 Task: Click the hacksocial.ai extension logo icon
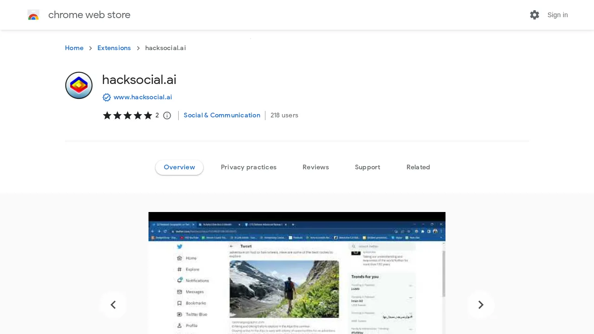[x=79, y=85]
